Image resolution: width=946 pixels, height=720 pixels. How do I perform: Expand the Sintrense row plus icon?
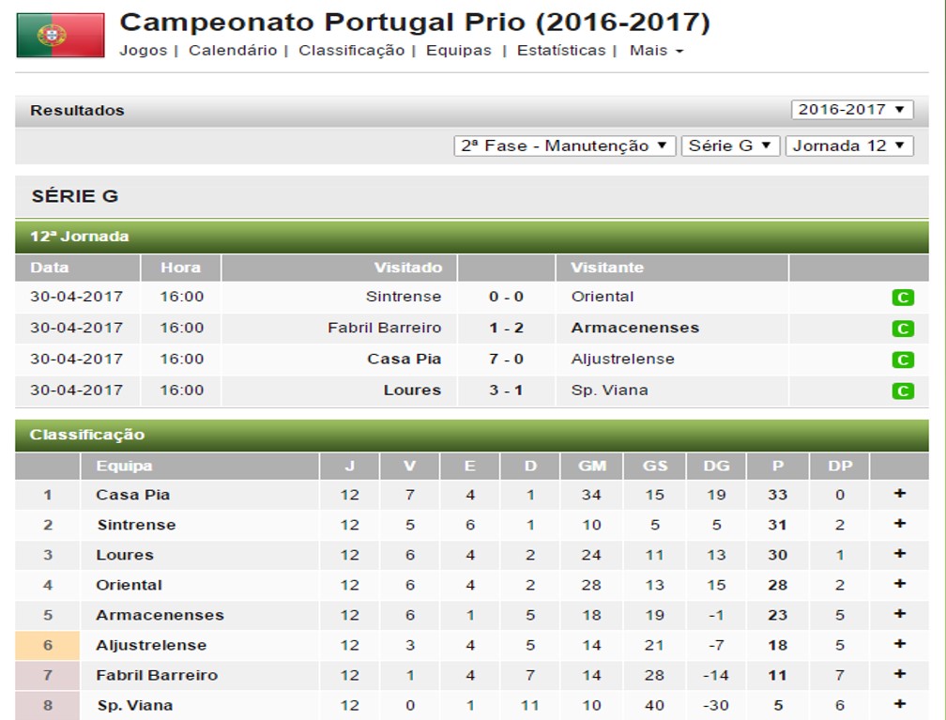coord(899,524)
